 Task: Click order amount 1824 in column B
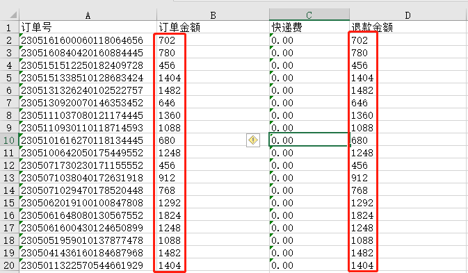point(213,215)
